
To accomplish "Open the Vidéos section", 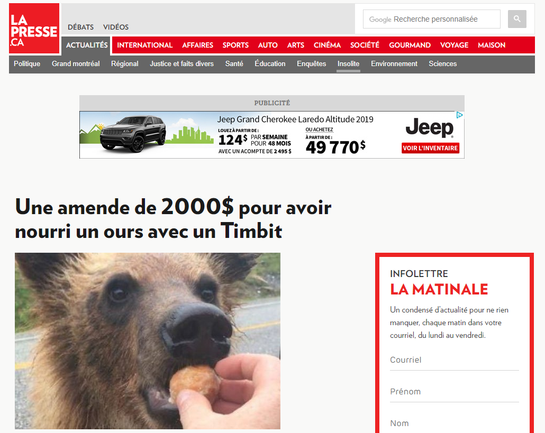I will point(116,27).
